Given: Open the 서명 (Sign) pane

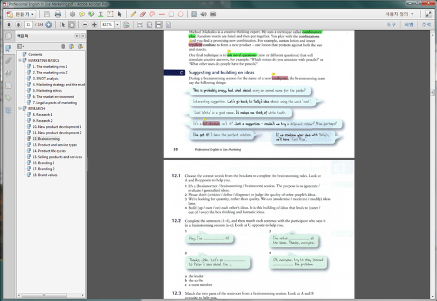Looking at the screenshot, I should click(409, 25).
